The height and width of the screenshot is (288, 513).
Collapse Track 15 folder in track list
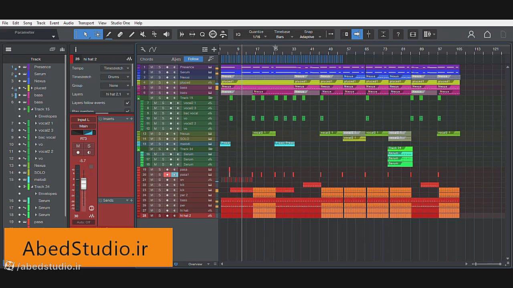coord(32,109)
